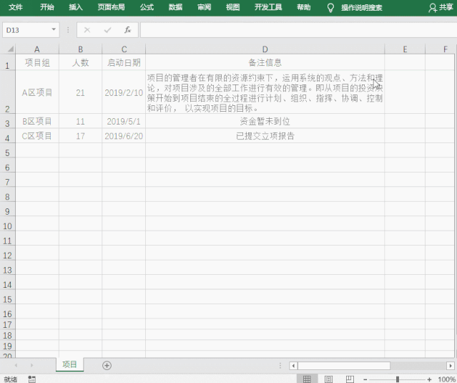The height and width of the screenshot is (383, 457).
Task: Click the macro recording icon in status bar
Action: (32, 379)
